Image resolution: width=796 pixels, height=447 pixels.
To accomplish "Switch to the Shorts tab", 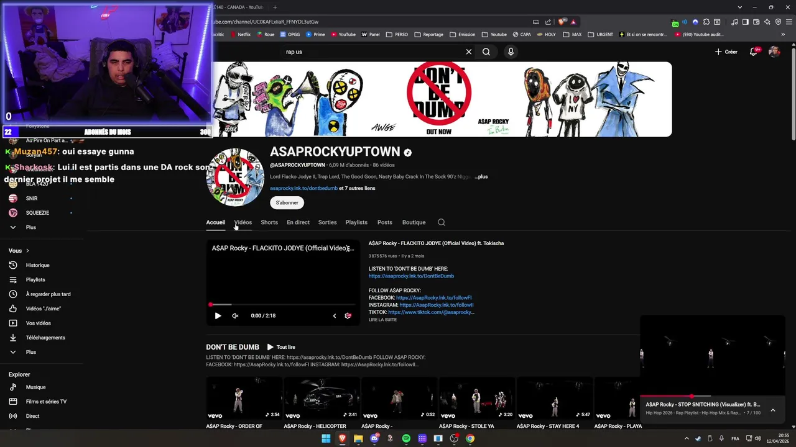I will [x=269, y=222].
